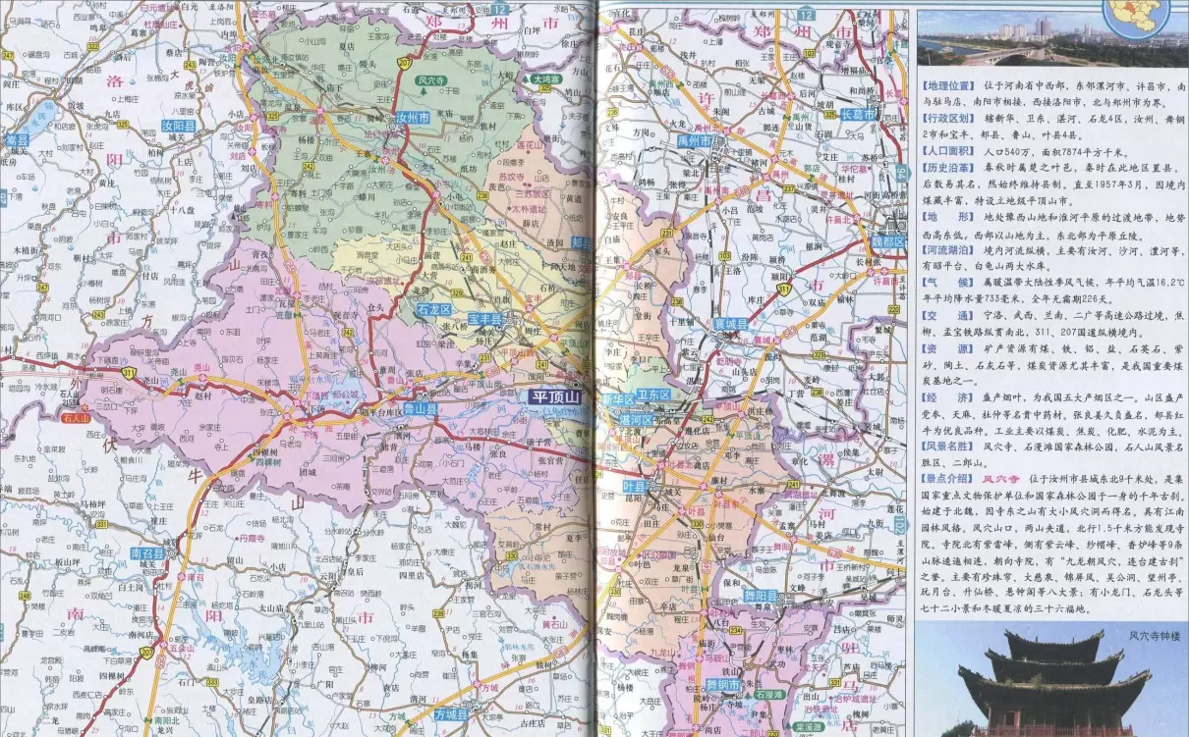Open the 【地理位置】 section heading
The image size is (1189, 737).
point(948,86)
